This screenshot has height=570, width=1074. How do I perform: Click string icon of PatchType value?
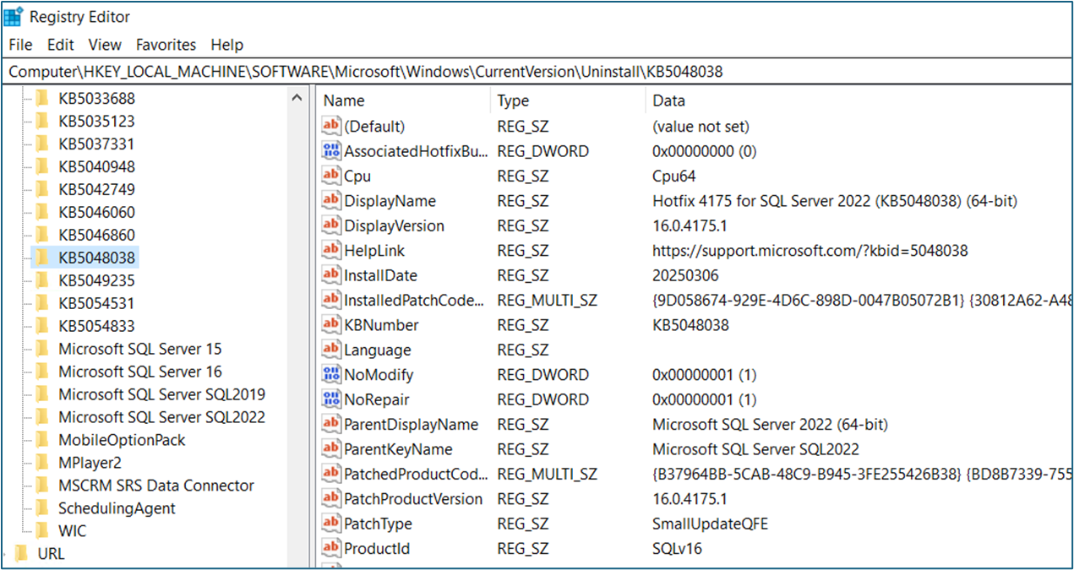pyautogui.click(x=331, y=524)
